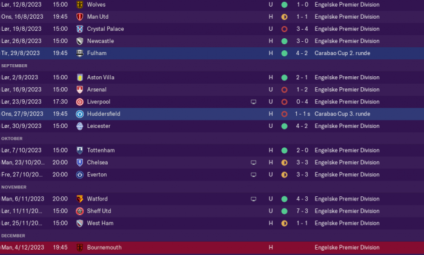Click the Wolves club badge
The image size is (424, 255).
79,5
